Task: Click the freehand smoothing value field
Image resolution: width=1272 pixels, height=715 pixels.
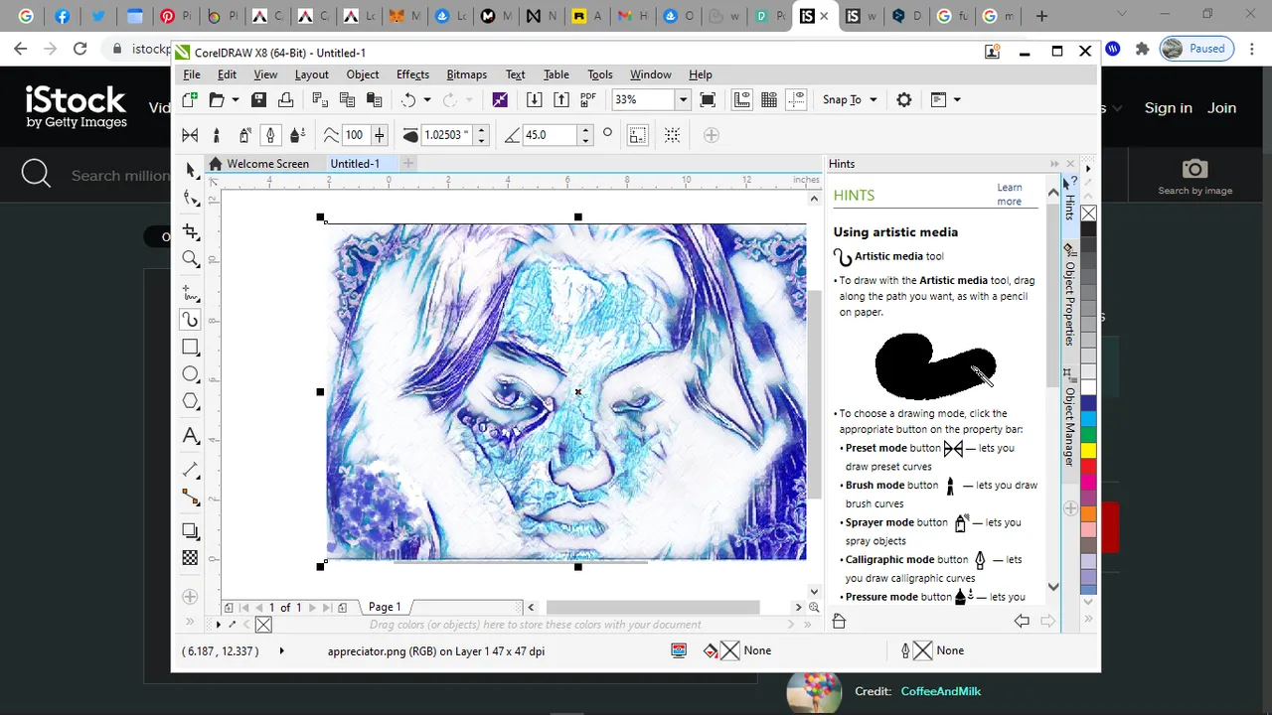Action: coord(355,135)
